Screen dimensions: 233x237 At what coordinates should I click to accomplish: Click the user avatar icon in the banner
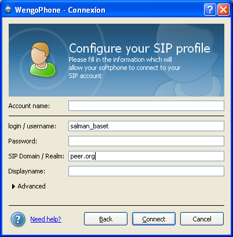click(42, 60)
